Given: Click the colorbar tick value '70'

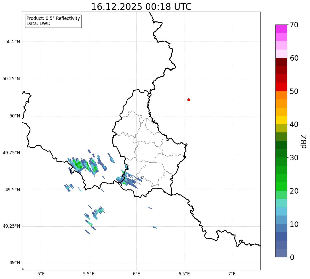Looking at the screenshot, I should pyautogui.click(x=294, y=25).
